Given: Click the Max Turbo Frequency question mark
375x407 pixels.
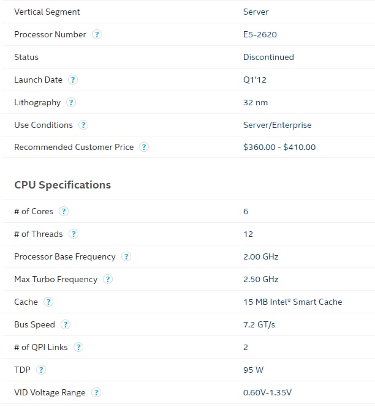Looking at the screenshot, I should [108, 279].
